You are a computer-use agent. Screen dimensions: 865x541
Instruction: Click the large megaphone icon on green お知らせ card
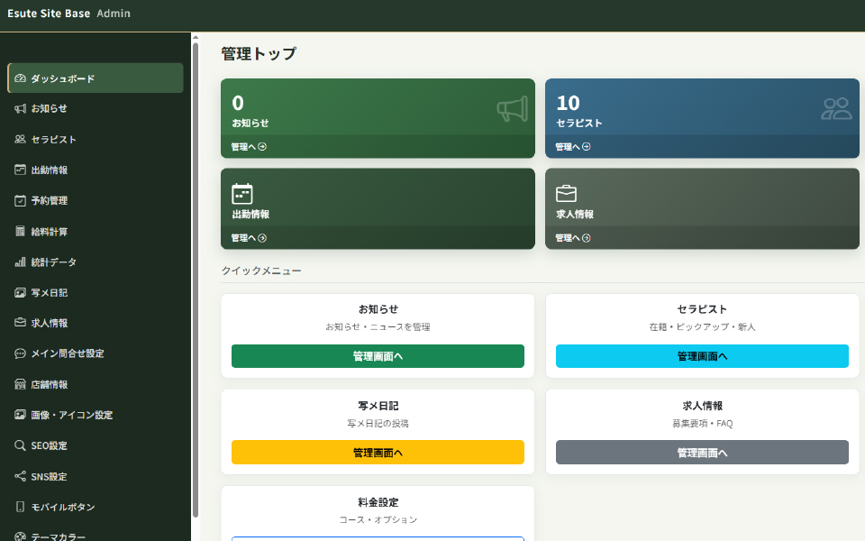(x=512, y=109)
